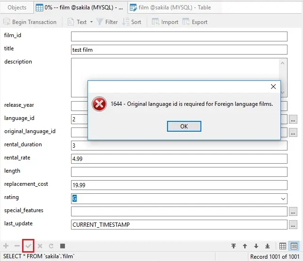The width and height of the screenshot is (303, 262).
Task: Click OK in the error dialog
Action: point(184,127)
